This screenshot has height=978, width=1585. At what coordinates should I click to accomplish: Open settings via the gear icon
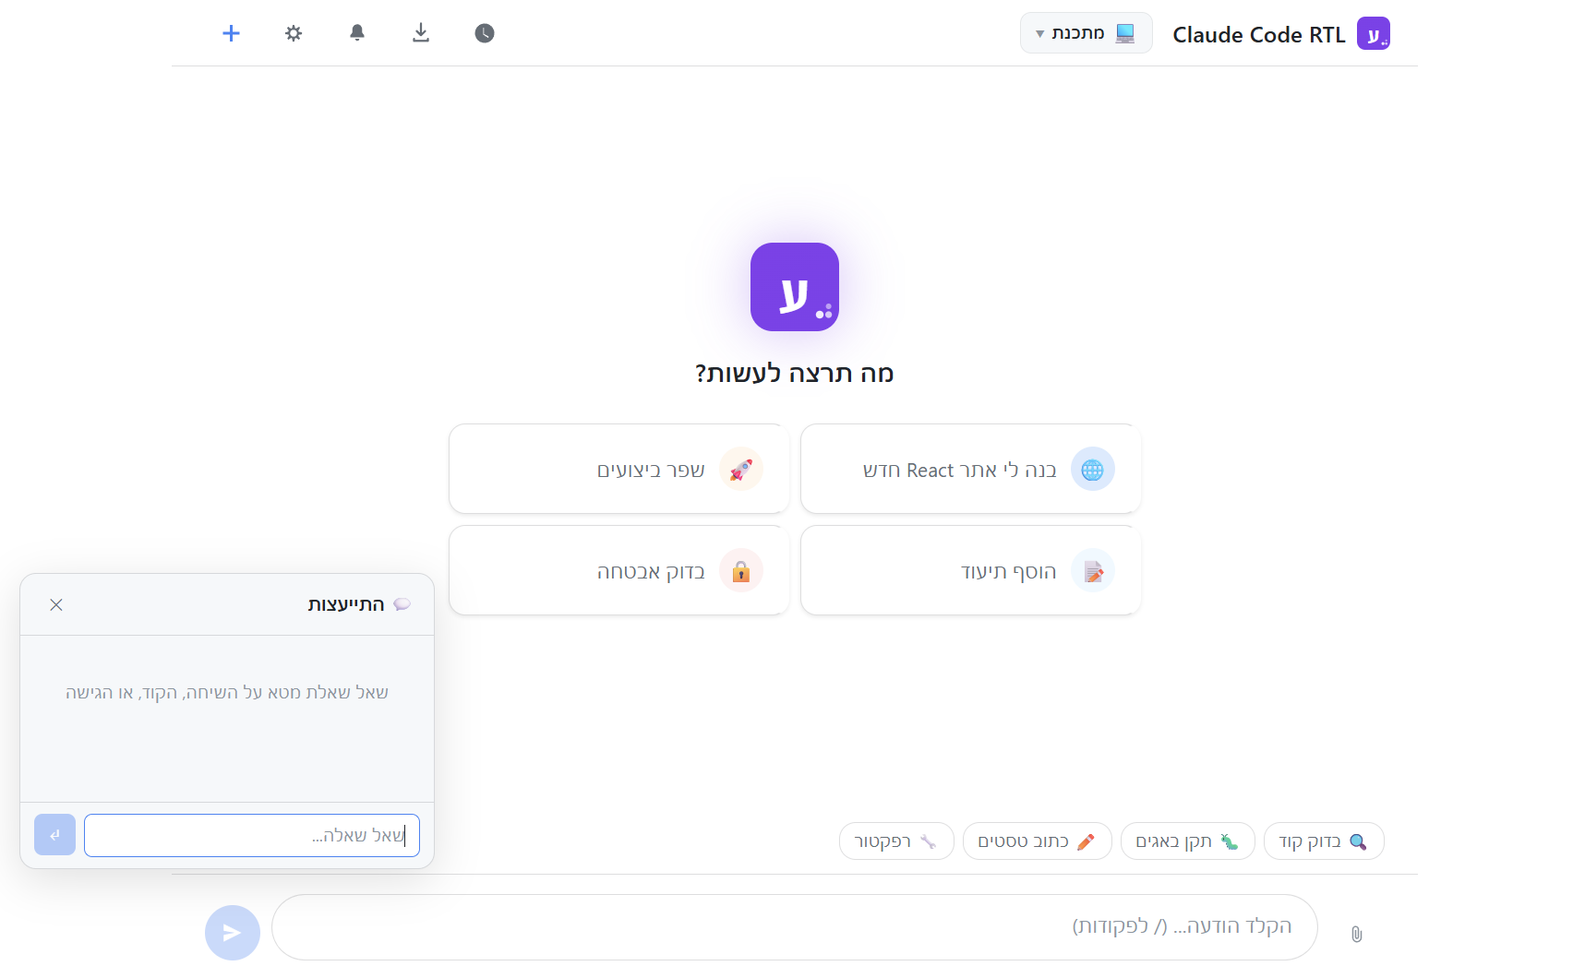294,33
